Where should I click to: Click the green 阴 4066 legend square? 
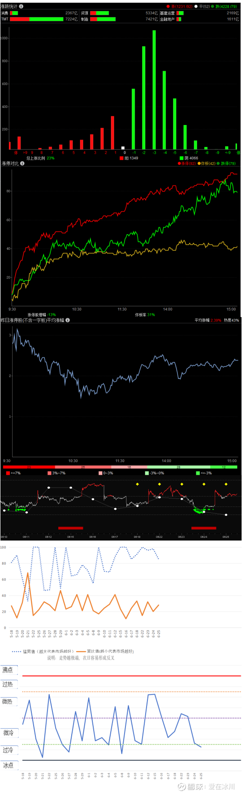coord(181,158)
